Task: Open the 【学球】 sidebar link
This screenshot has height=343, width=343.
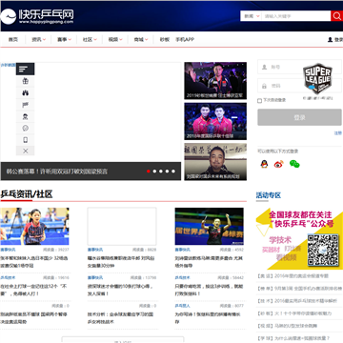Action: pyautogui.click(x=293, y=338)
